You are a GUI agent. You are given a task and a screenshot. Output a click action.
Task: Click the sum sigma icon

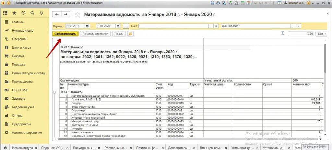coord(283,33)
